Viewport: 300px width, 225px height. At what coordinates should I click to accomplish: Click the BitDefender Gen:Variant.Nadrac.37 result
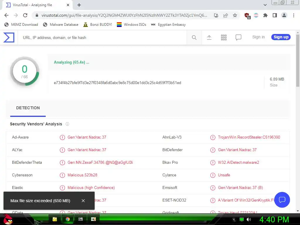(x=237, y=150)
